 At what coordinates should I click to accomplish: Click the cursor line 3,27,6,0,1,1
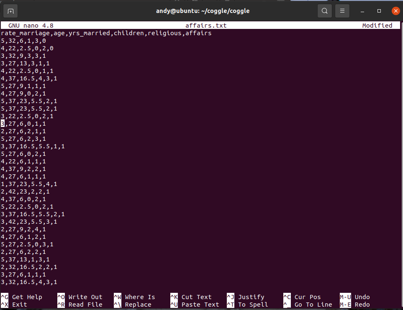tap(23, 124)
